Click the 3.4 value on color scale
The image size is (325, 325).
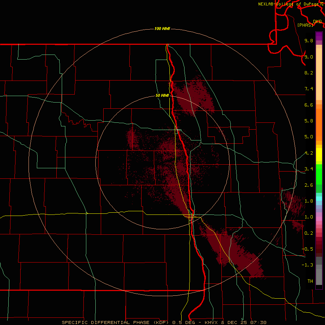pos(309,169)
